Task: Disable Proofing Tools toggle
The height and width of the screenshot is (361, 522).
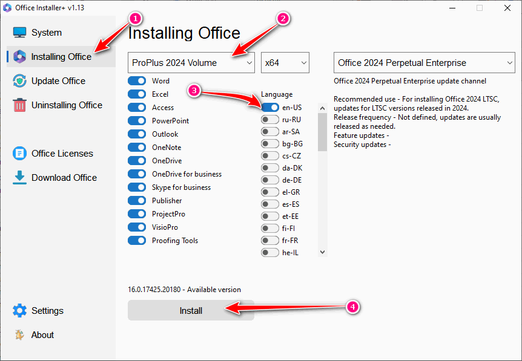Action: [x=137, y=240]
